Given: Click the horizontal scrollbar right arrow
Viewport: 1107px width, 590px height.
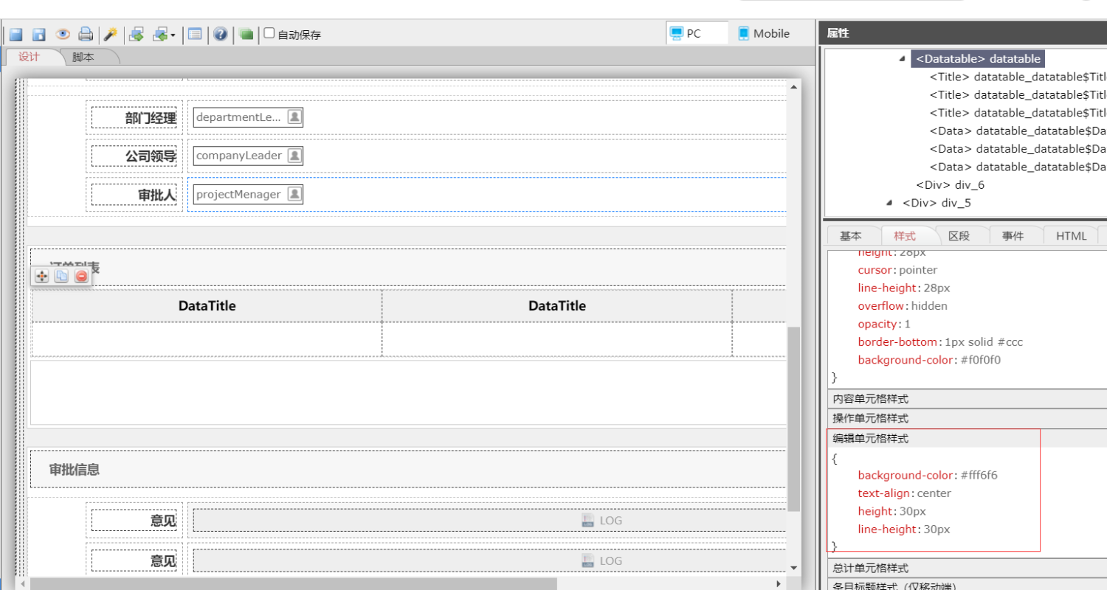Looking at the screenshot, I should pos(779,584).
